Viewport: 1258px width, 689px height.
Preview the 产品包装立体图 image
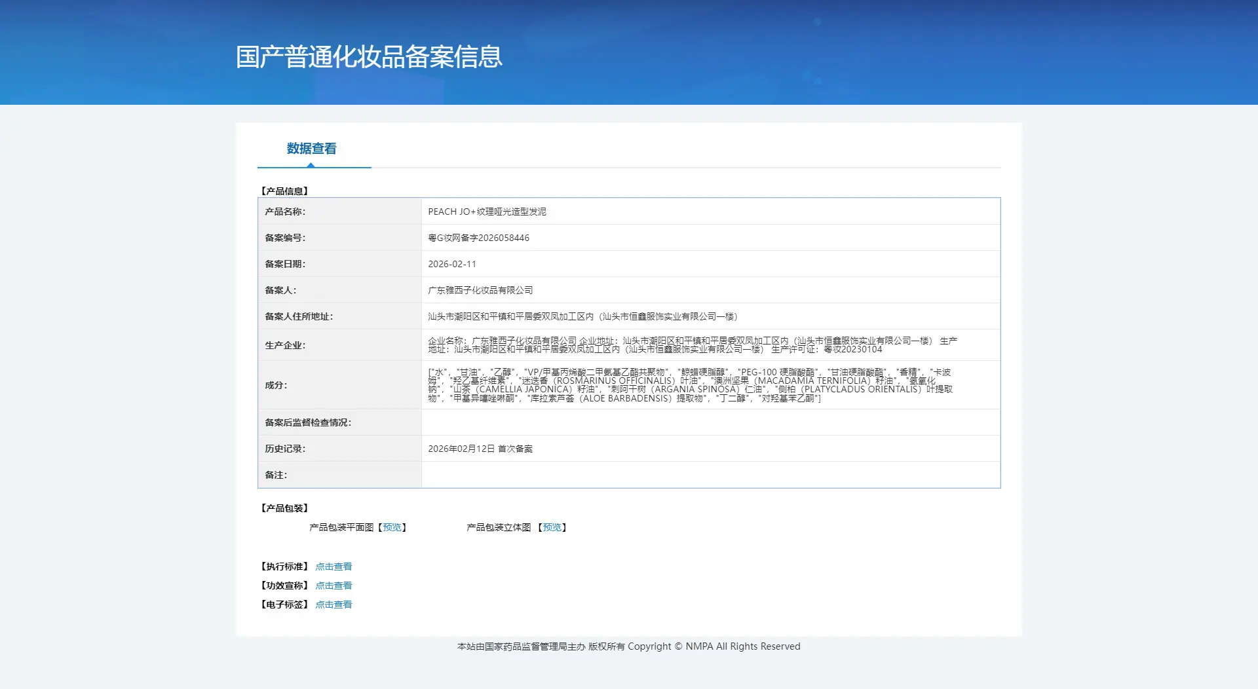click(552, 527)
